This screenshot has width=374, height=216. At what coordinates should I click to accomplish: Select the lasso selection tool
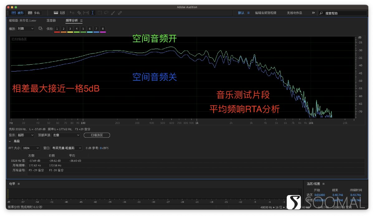click(106, 13)
